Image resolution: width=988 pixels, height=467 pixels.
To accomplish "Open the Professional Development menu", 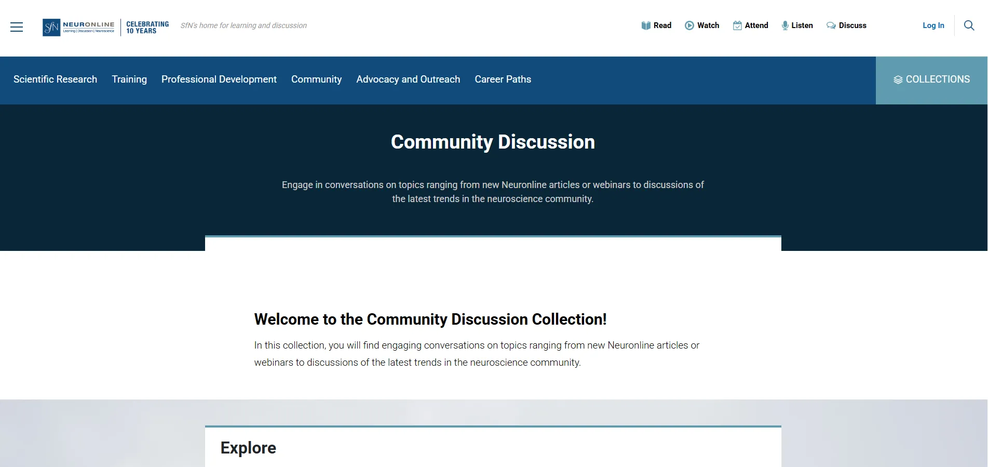I will tap(219, 79).
